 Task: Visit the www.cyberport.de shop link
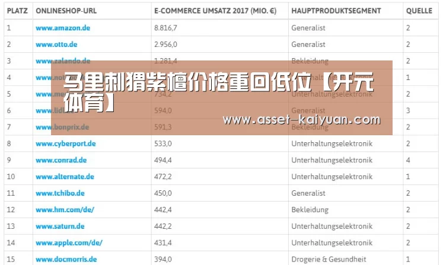[66, 143]
